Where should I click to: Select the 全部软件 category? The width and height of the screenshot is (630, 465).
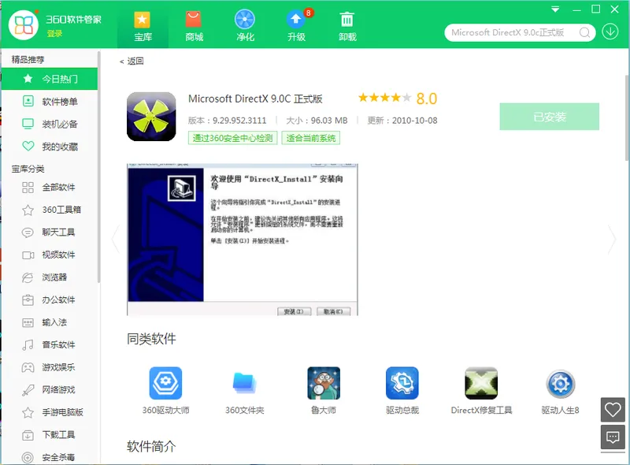coord(50,187)
